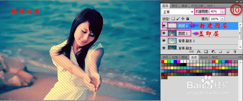Click delete layer trash icon
Image resolution: width=243 pixels, height=101 pixels.
pyautogui.click(x=235, y=52)
